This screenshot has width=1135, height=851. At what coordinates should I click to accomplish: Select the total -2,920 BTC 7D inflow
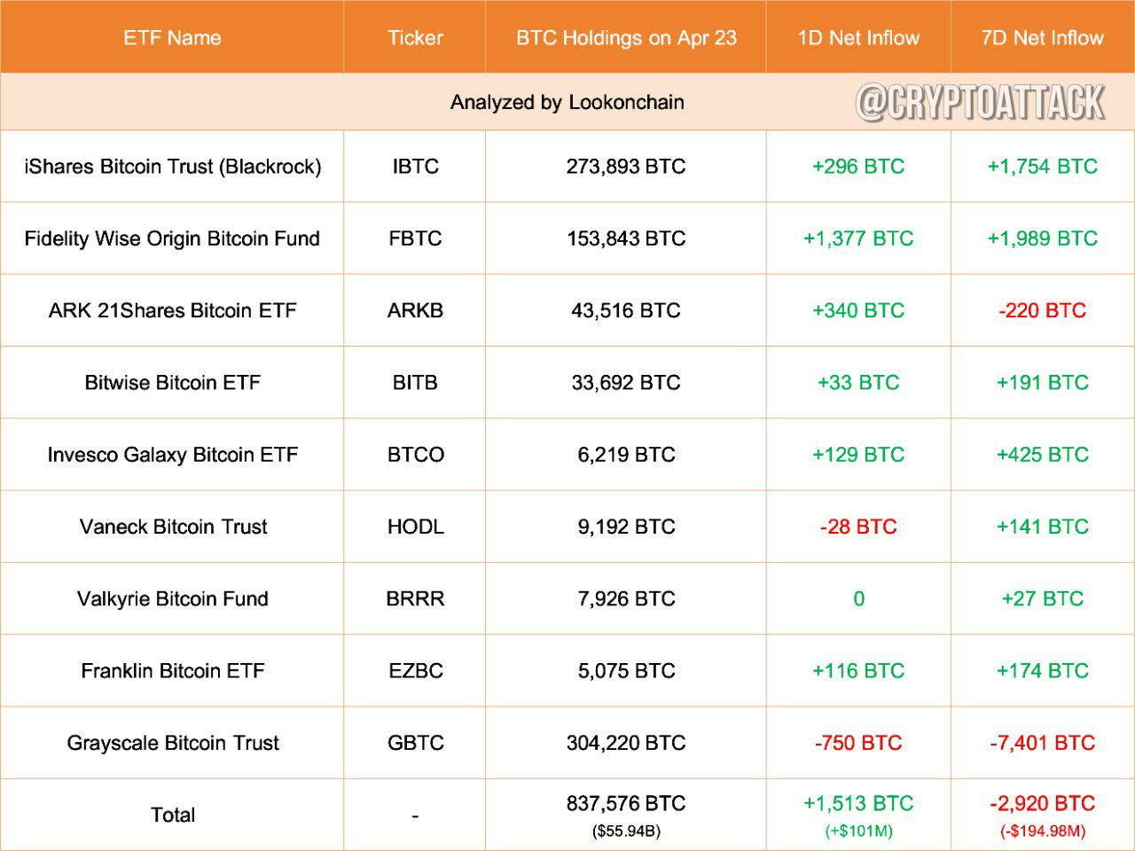click(x=1042, y=804)
